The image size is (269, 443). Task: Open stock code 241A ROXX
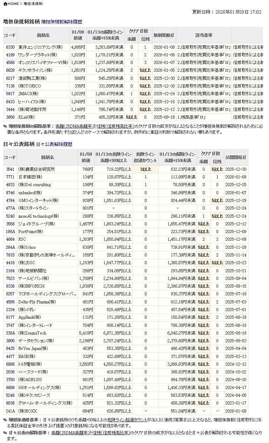pos(10,411)
